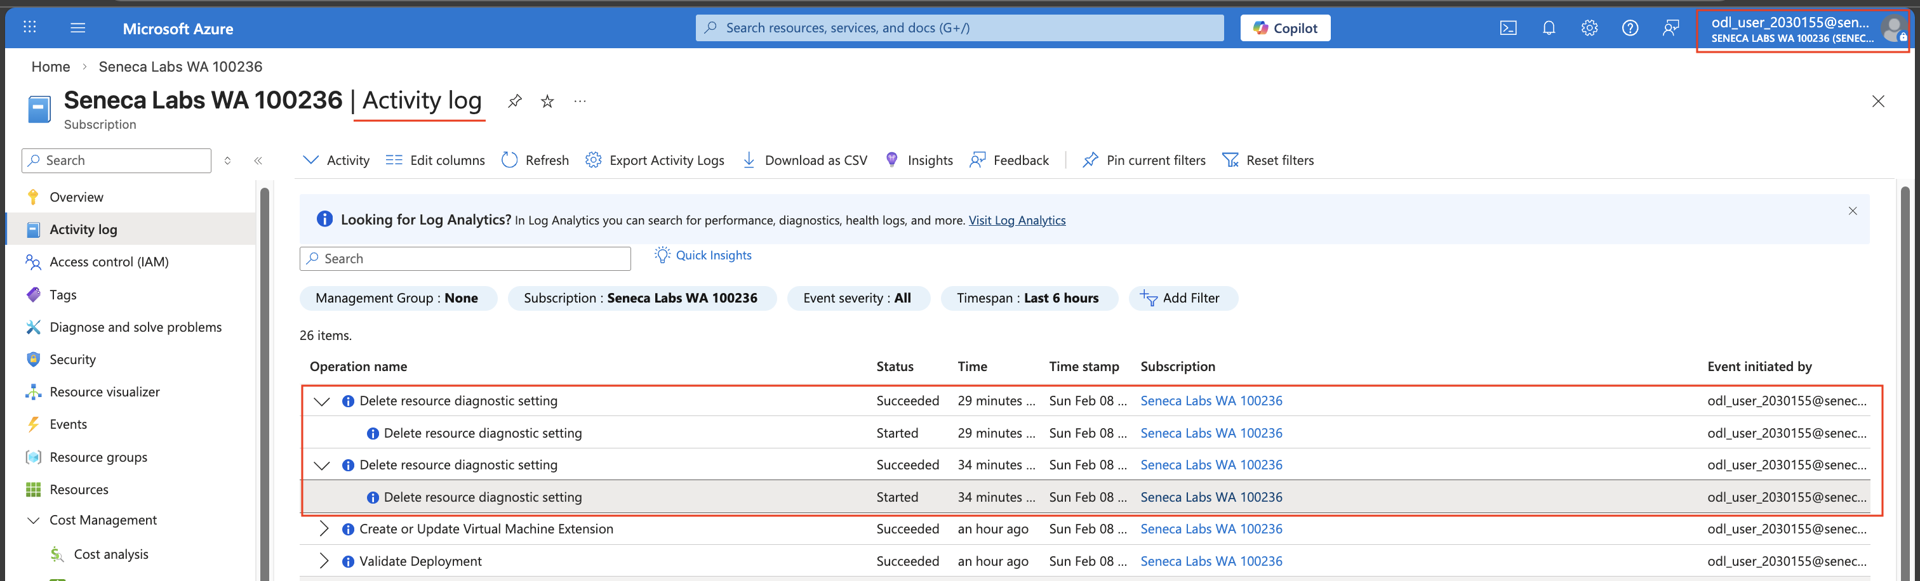
Task: Click the sidebar expand/collapse all arrows
Action: pos(227,160)
